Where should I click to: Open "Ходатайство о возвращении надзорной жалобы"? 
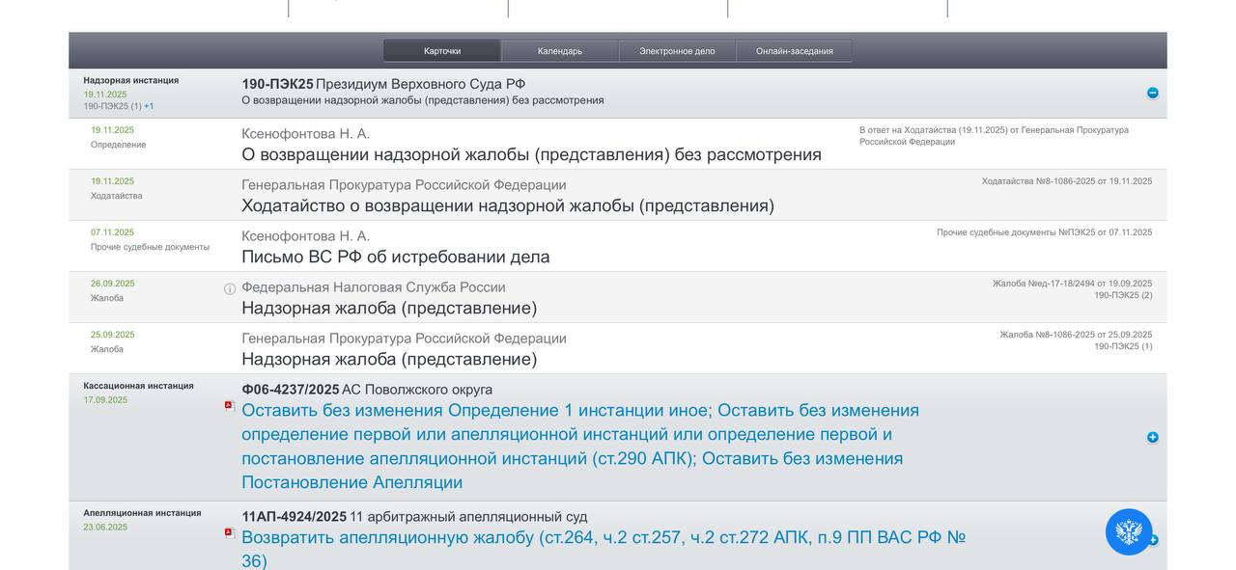click(x=507, y=205)
